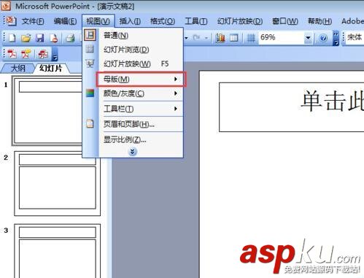Open the redo history dropdown arrow
Screen dimensions: 364x278
click(x=206, y=38)
